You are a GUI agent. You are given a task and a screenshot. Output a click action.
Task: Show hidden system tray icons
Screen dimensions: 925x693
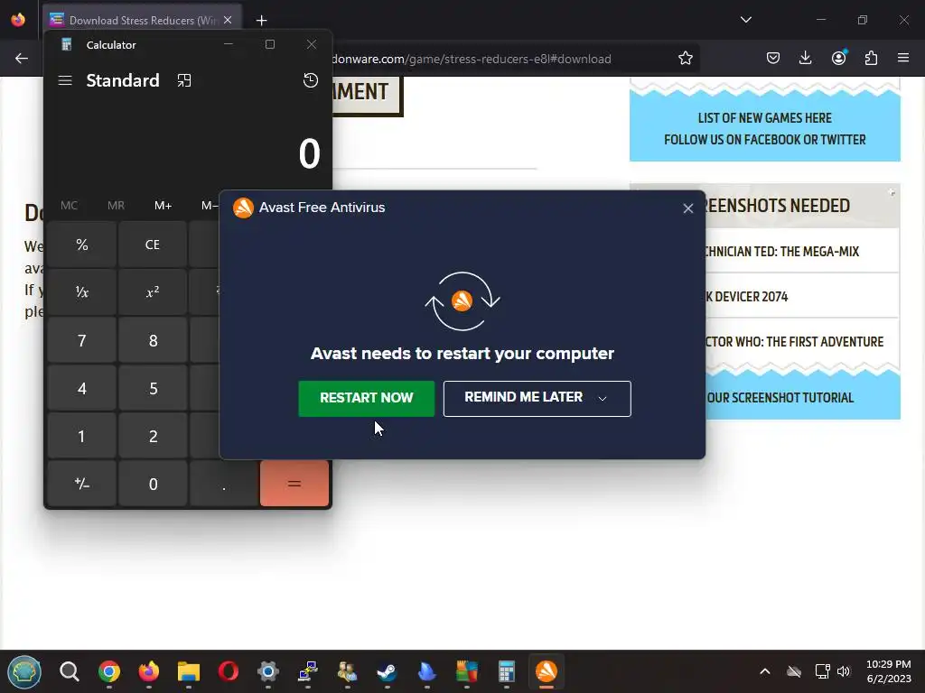click(764, 671)
